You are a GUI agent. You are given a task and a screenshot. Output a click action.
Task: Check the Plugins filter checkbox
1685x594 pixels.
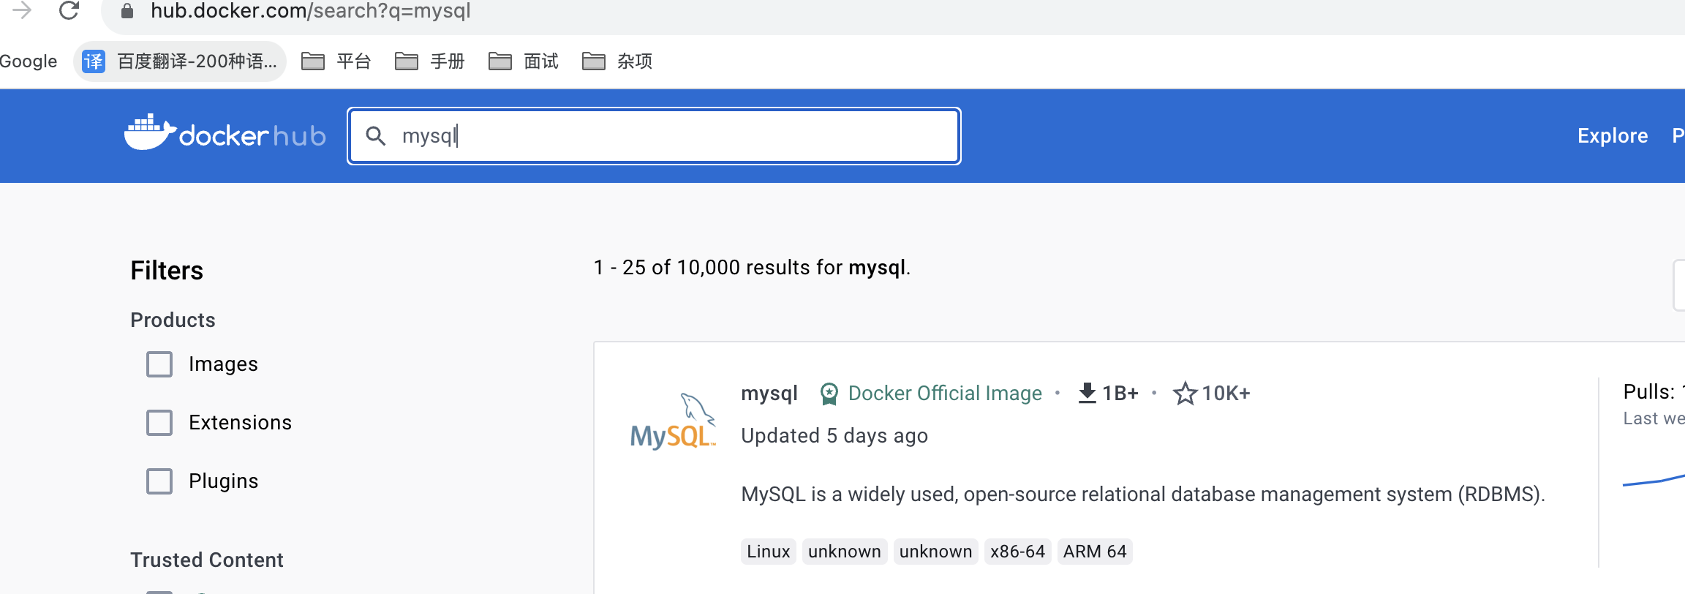(x=159, y=481)
